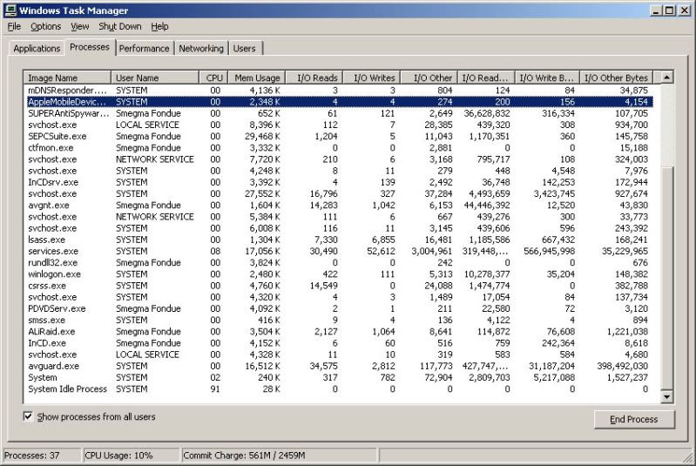696x466 pixels.
Task: Switch to the Applications tab
Action: coord(37,49)
